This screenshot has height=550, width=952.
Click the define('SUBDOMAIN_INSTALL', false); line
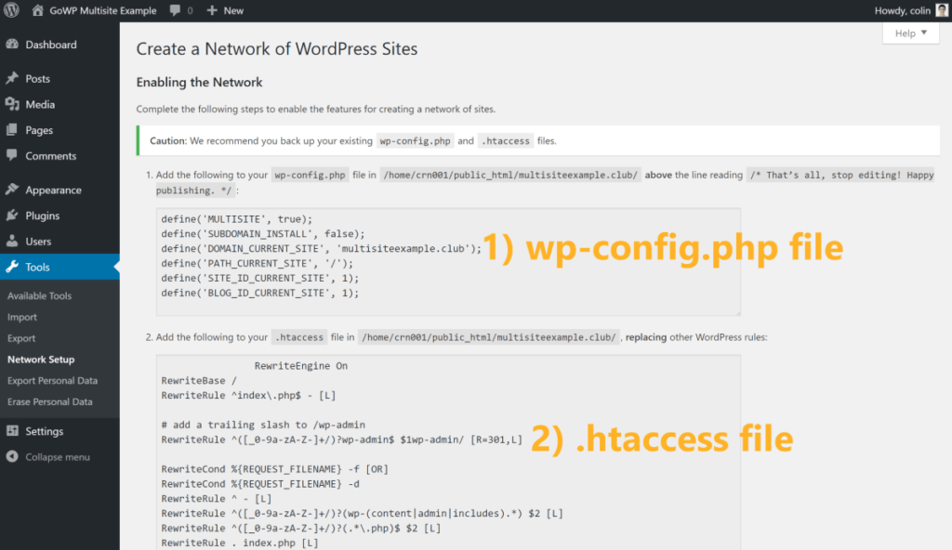pyautogui.click(x=263, y=234)
